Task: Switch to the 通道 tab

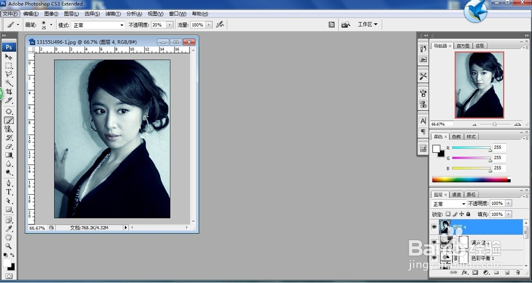Action: point(456,195)
